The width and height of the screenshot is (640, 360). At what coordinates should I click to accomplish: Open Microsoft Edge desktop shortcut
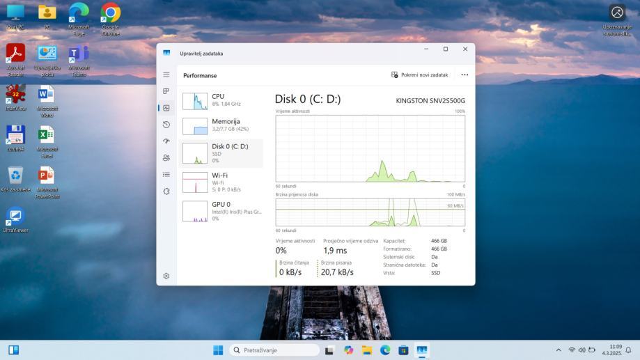[x=79, y=19]
